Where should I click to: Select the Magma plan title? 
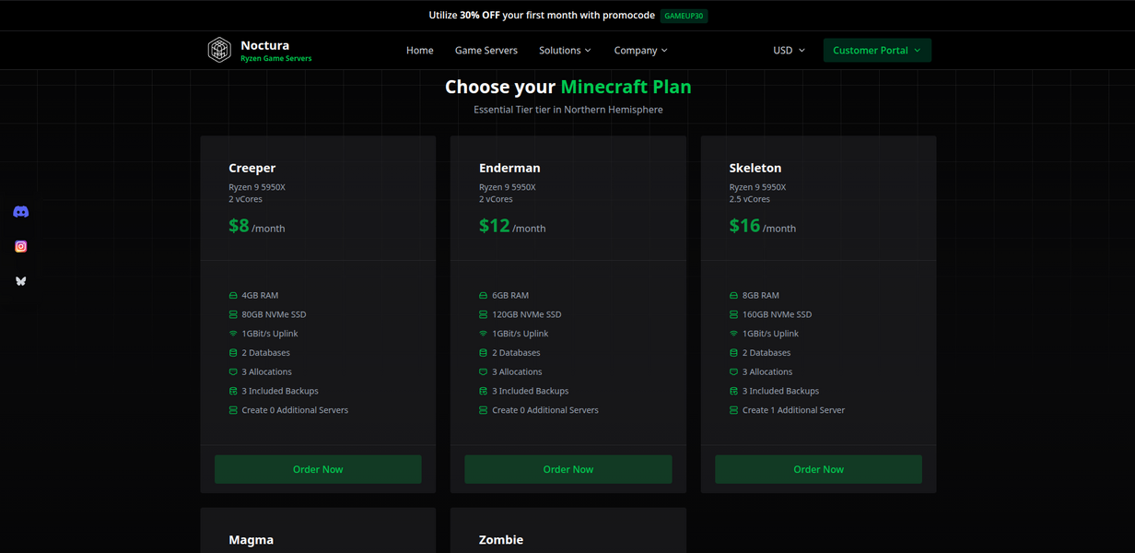pyautogui.click(x=252, y=540)
